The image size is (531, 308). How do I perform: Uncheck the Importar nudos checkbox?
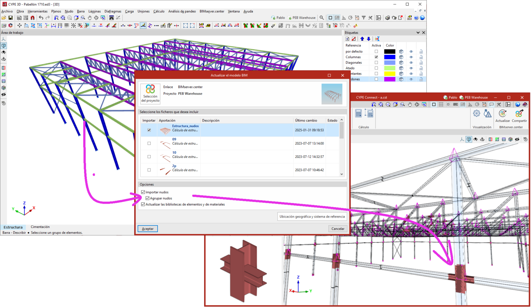143,192
